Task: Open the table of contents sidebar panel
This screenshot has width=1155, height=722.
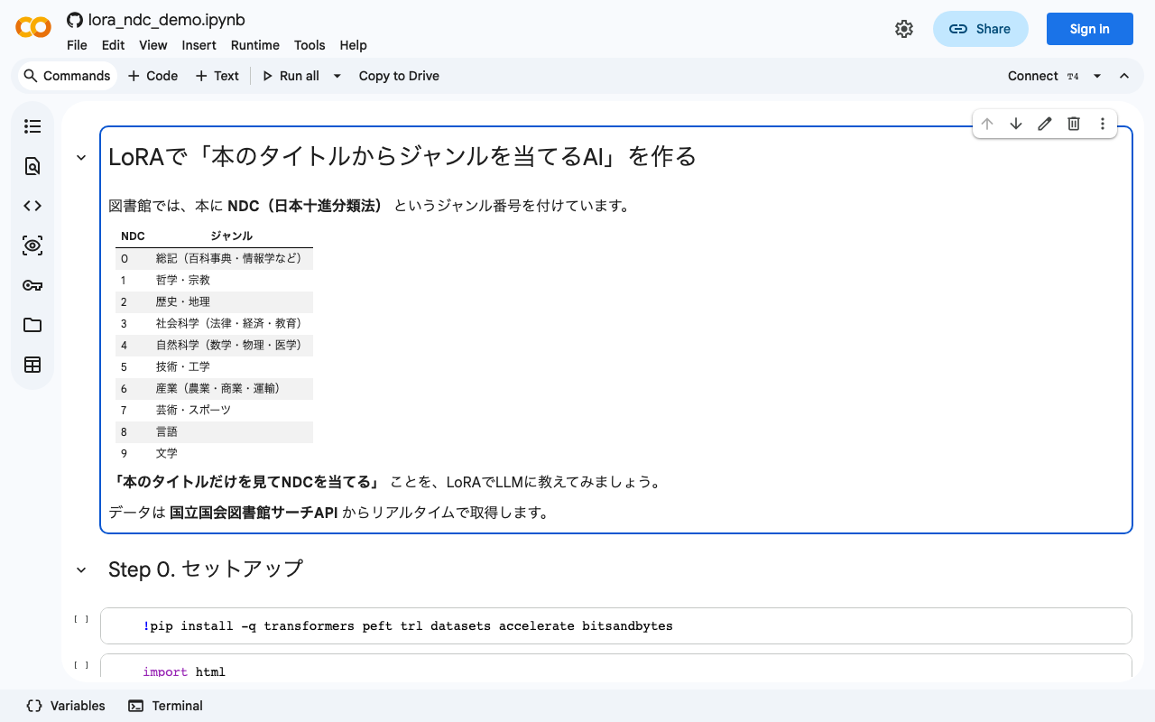Action: 32,126
